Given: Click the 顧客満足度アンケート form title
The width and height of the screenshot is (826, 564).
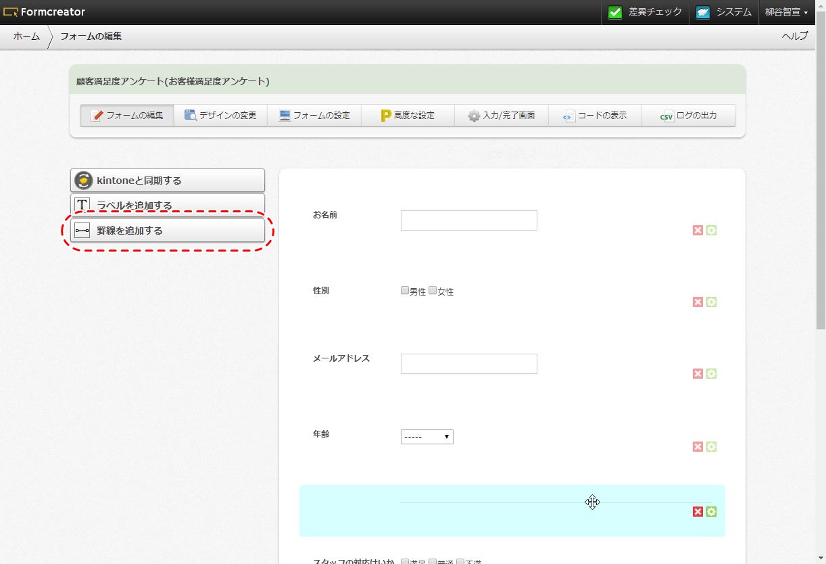Looking at the screenshot, I should (173, 81).
